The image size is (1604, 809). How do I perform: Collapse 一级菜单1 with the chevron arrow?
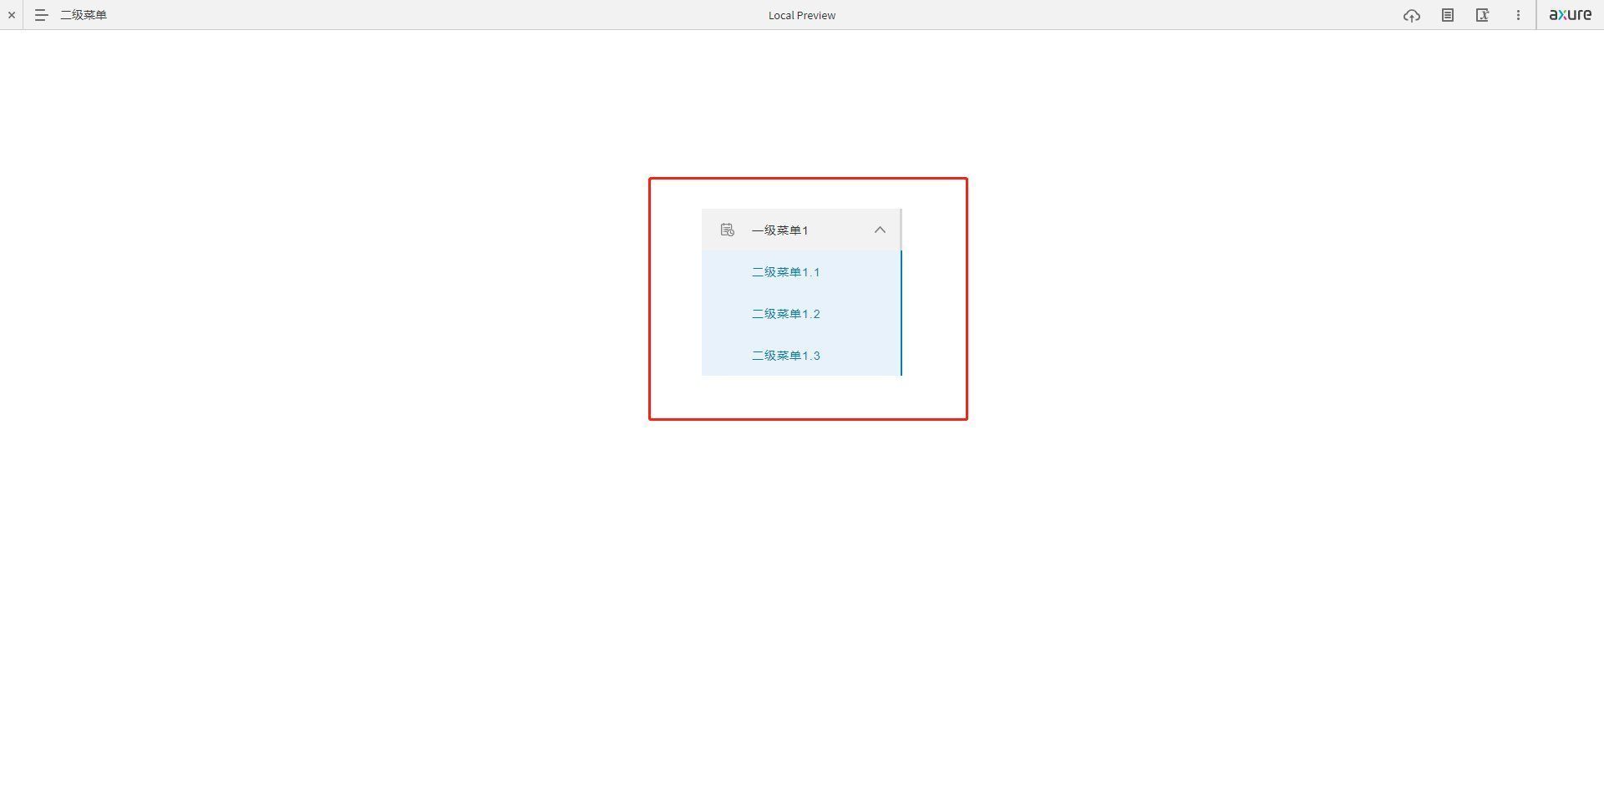pos(880,230)
